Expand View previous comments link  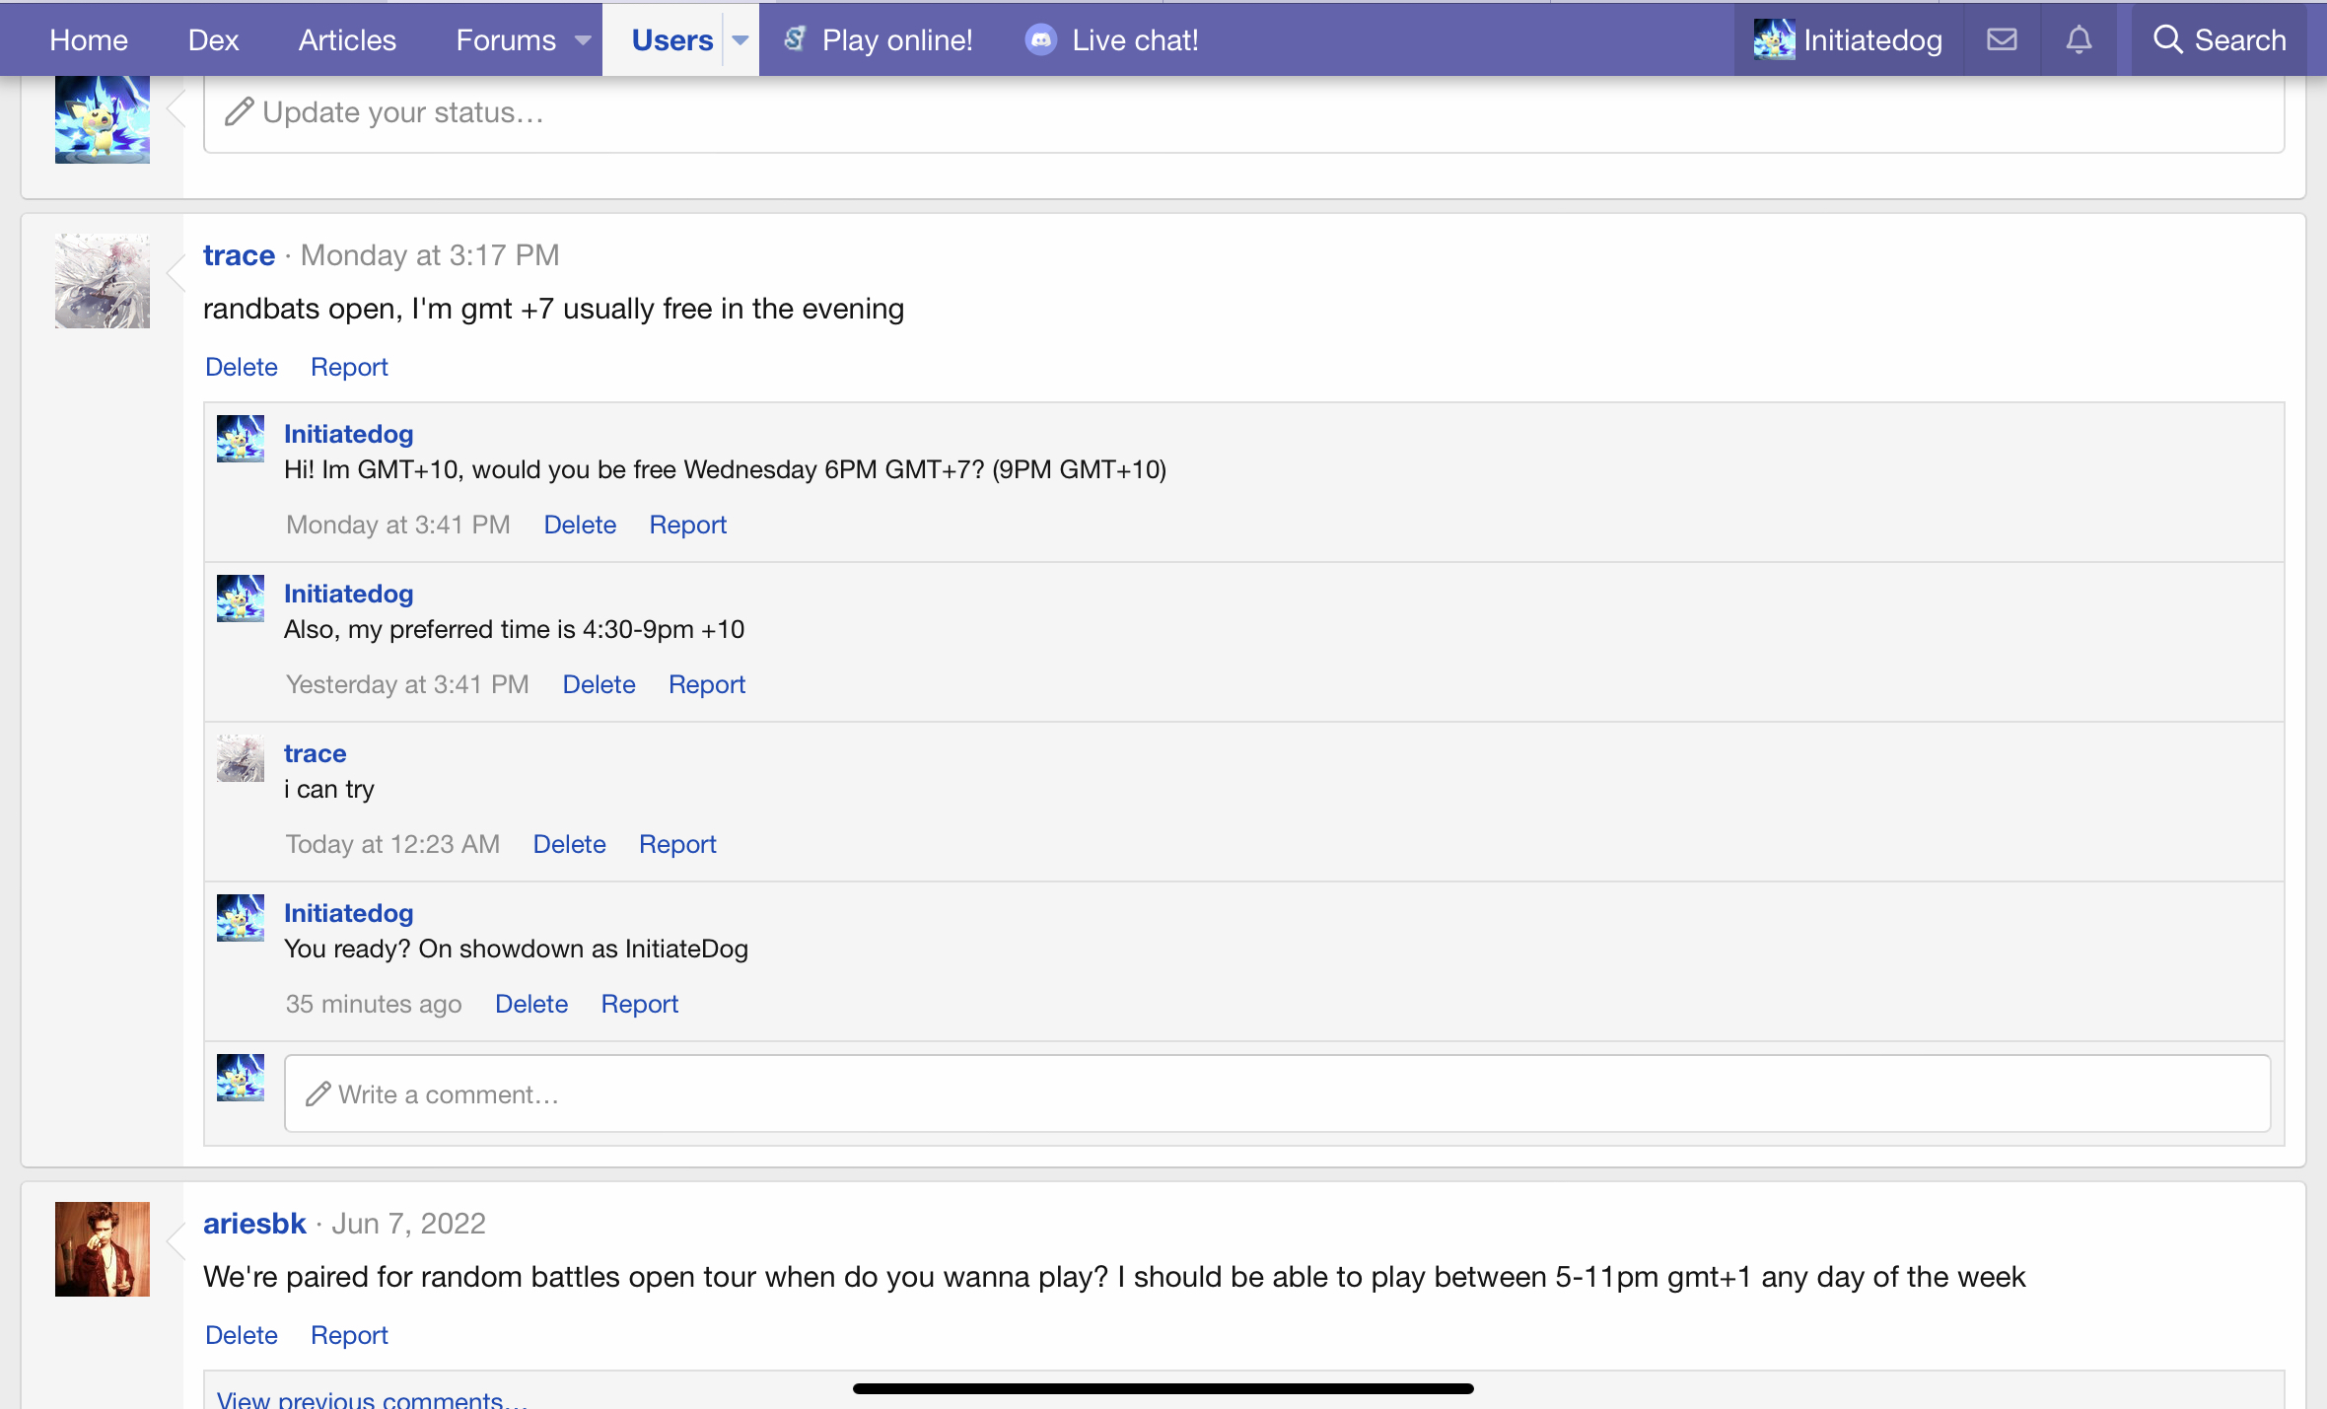click(372, 1399)
